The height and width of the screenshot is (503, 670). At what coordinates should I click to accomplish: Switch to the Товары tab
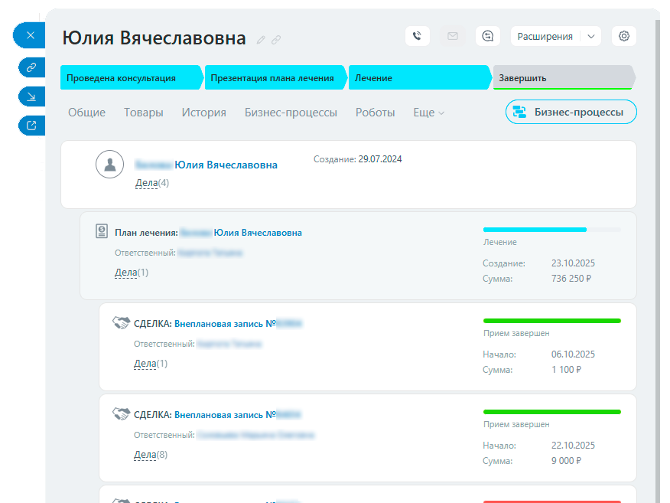[144, 113]
